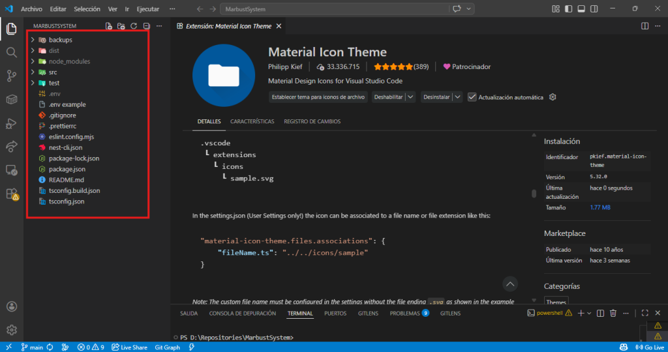Open Explorer header more actions ellipsis
668x352 pixels.
tap(159, 26)
